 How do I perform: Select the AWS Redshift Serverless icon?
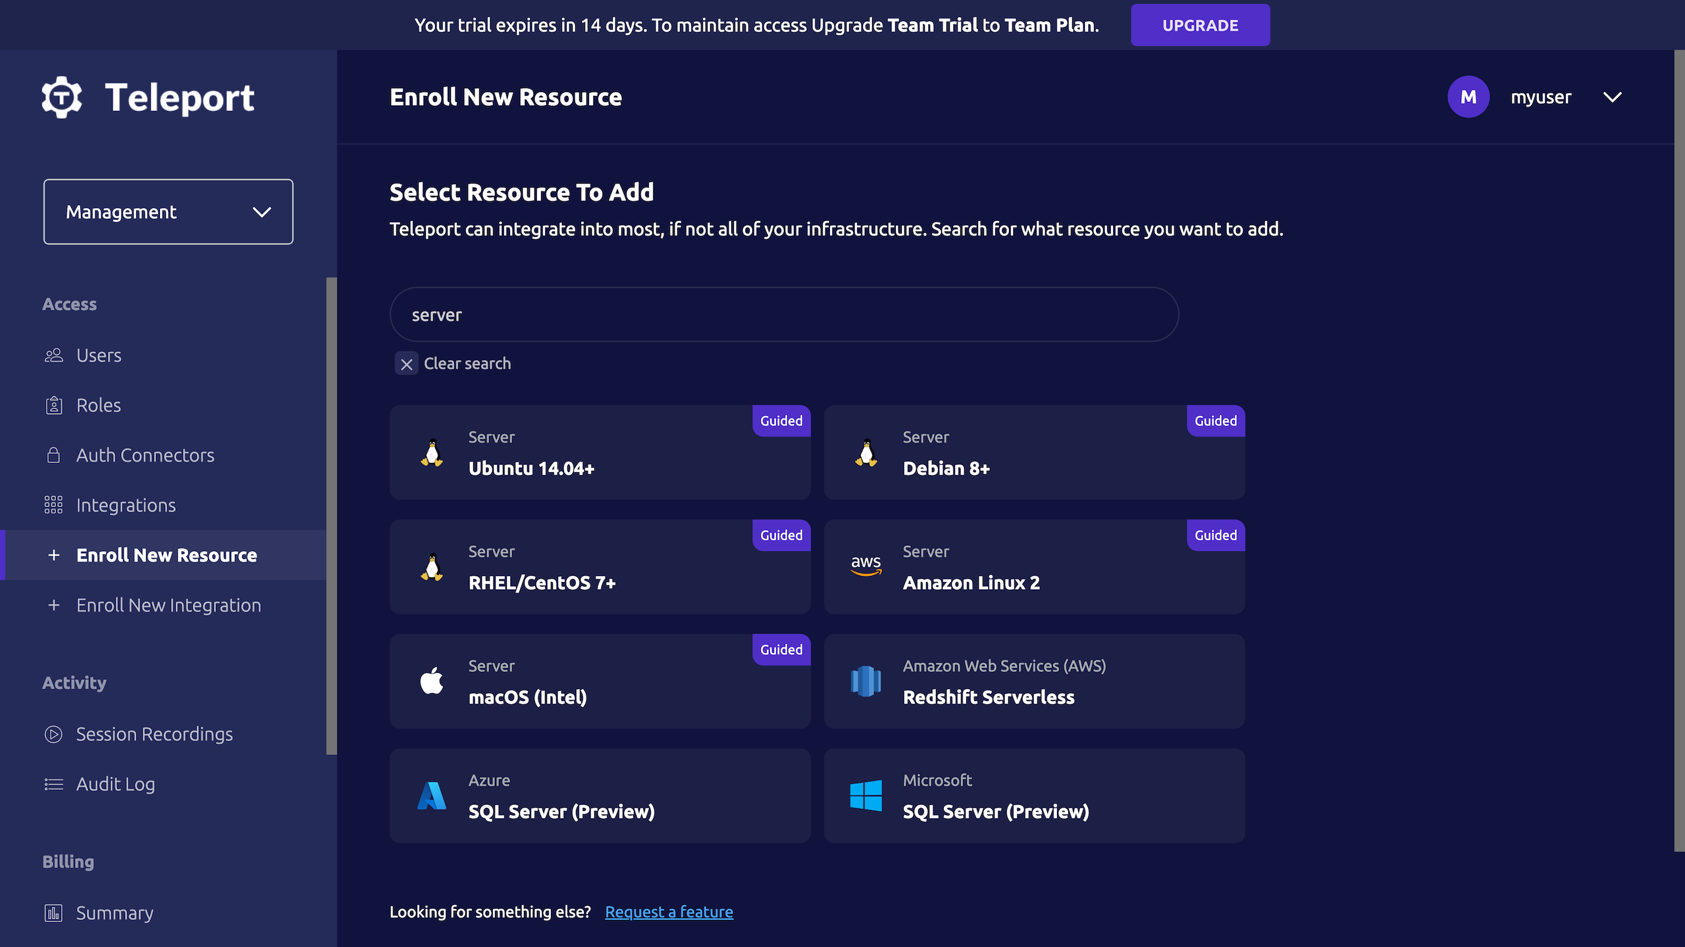[x=866, y=680]
